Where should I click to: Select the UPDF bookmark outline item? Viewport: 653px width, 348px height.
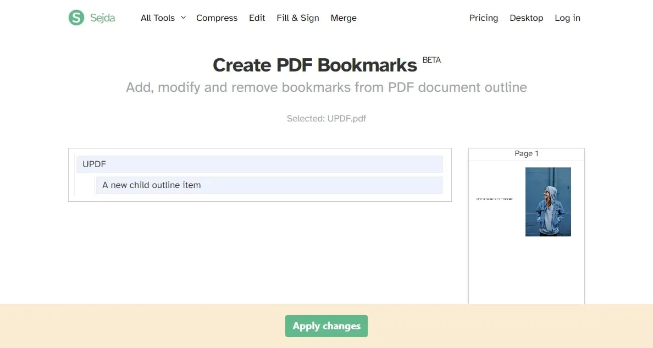point(259,164)
